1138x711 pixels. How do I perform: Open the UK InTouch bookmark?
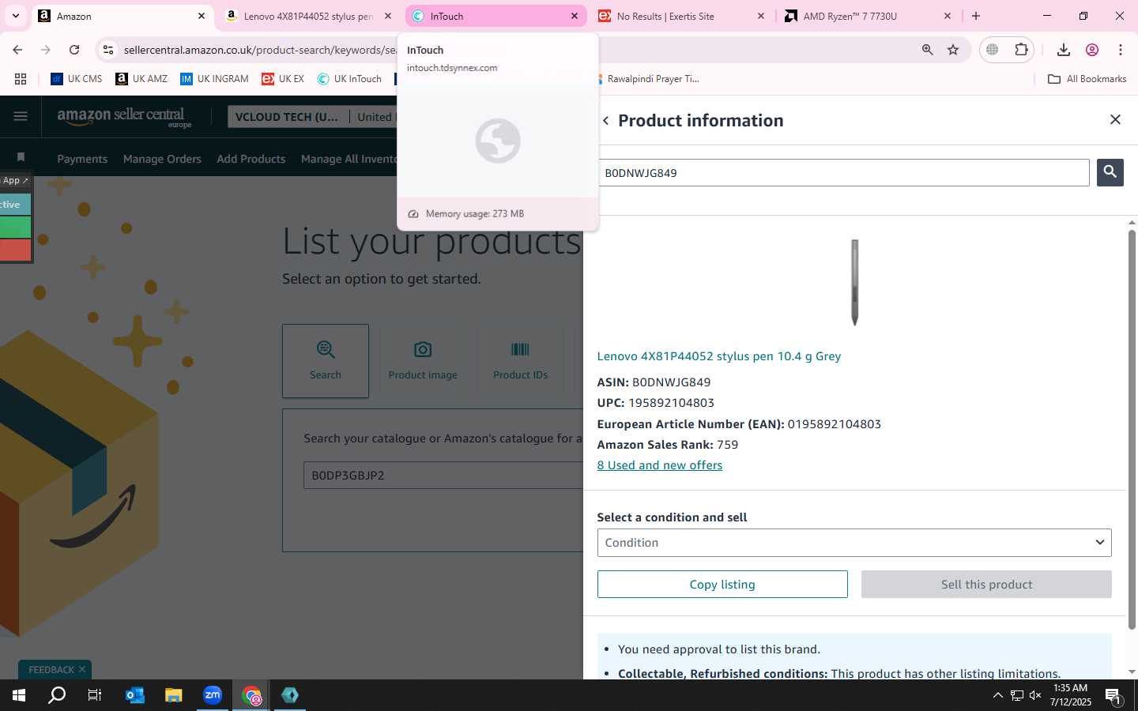click(349, 79)
